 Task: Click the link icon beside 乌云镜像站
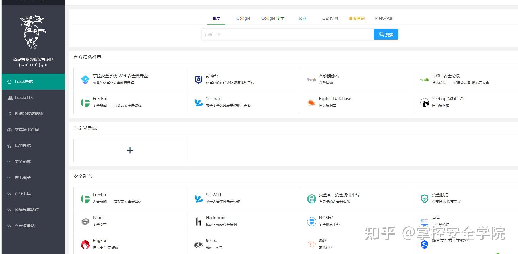[9, 226]
